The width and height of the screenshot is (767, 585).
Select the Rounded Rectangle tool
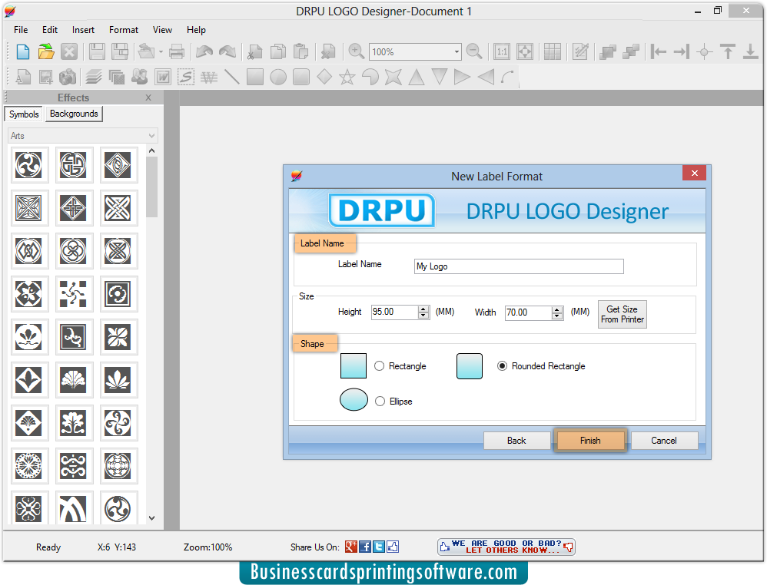click(x=301, y=77)
